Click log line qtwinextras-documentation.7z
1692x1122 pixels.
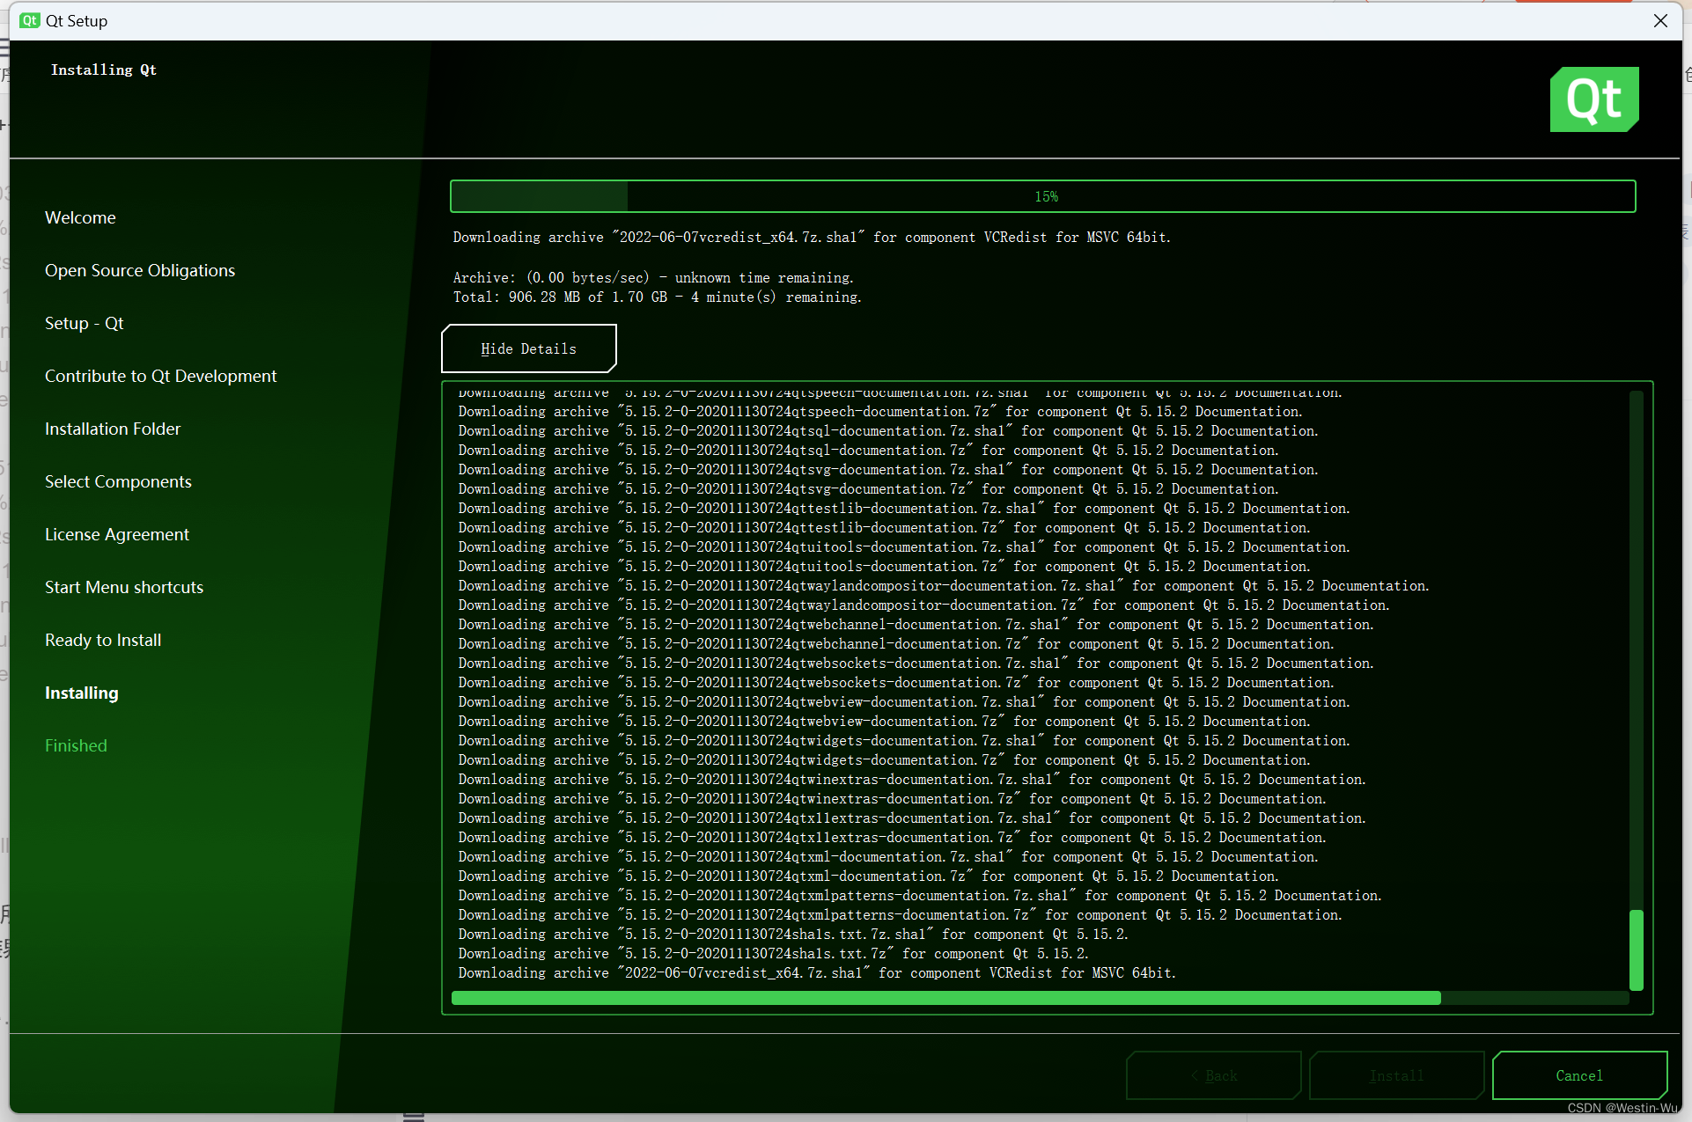[892, 798]
